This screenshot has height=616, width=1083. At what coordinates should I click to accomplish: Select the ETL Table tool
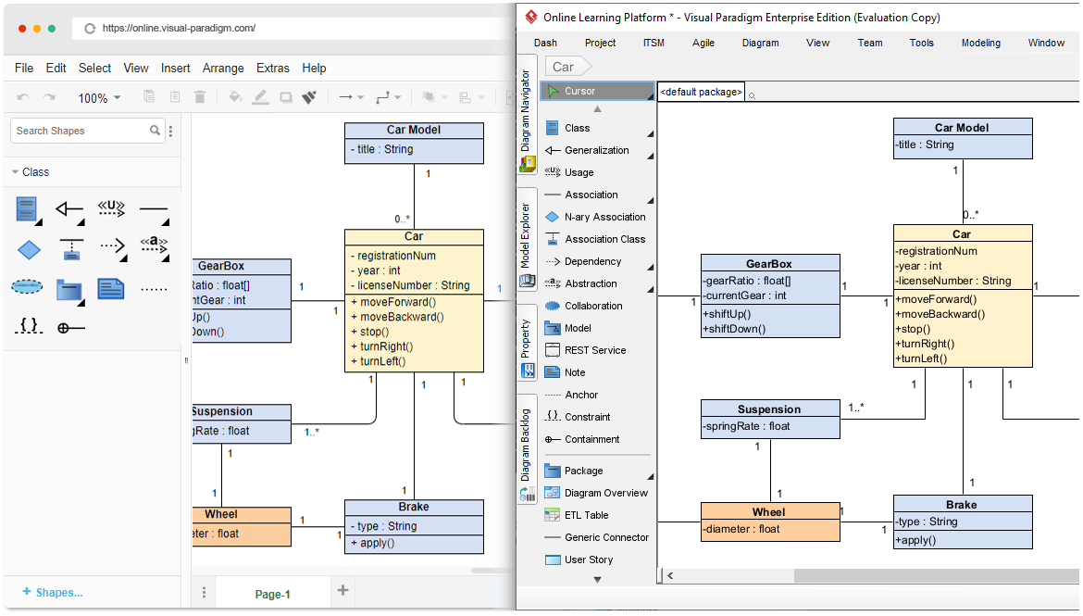[x=598, y=515]
